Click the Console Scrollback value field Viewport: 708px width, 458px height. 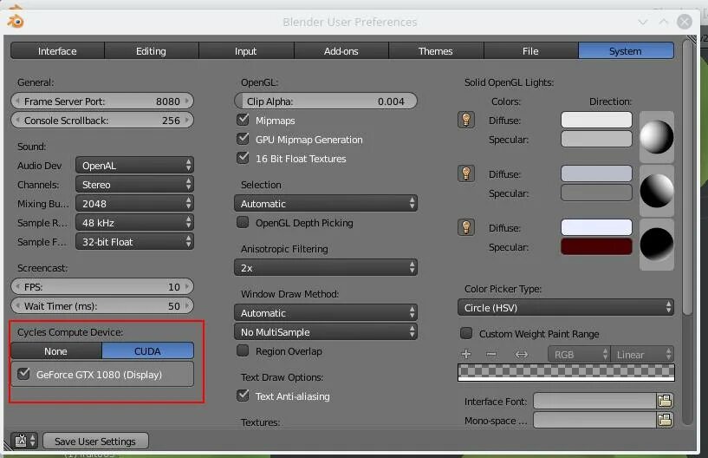[x=102, y=120]
